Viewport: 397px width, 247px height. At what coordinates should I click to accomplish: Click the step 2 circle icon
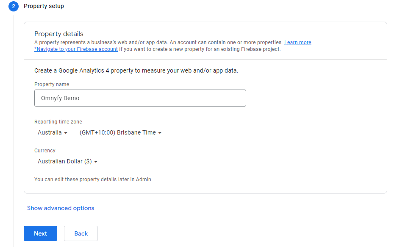[14, 6]
